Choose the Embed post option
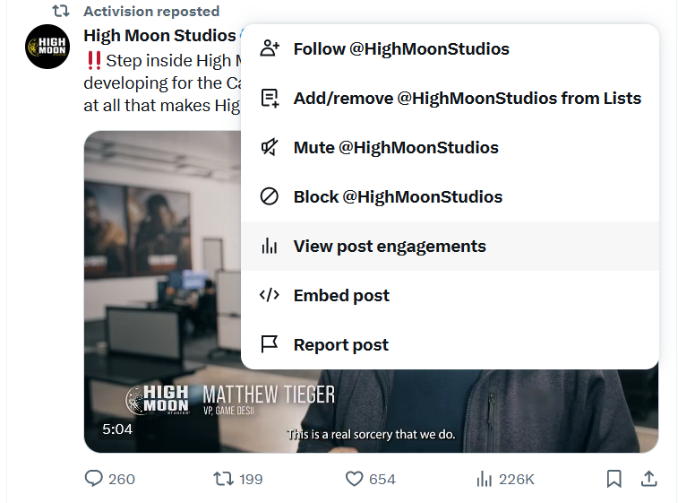 [x=341, y=296]
